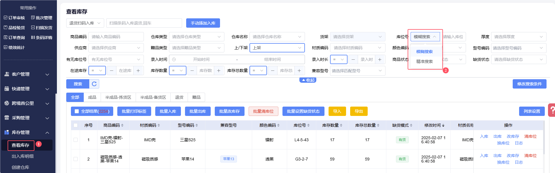
Task: Click the minus stepper for 在途库存
Action: pyautogui.click(x=111, y=70)
